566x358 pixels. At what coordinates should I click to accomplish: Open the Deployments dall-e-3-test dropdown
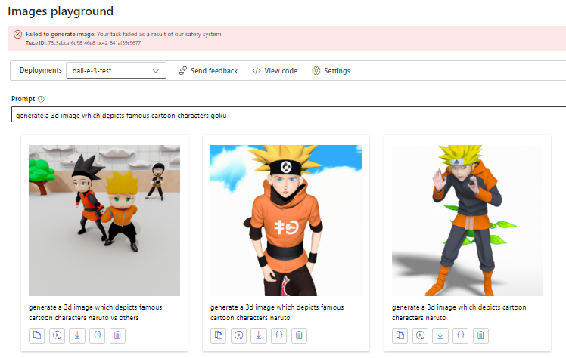[116, 70]
